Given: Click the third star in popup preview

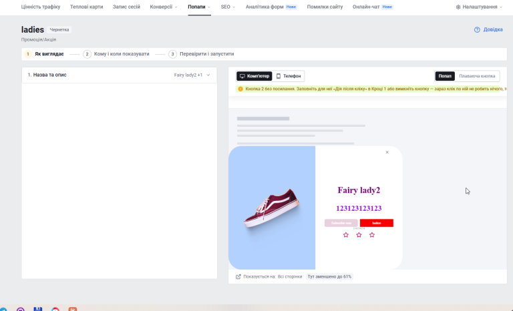Looking at the screenshot, I should (372, 235).
